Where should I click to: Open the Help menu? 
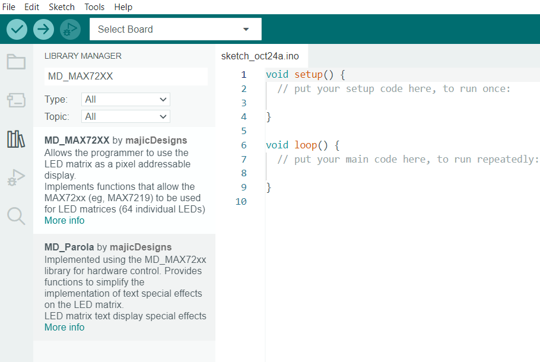pos(123,7)
